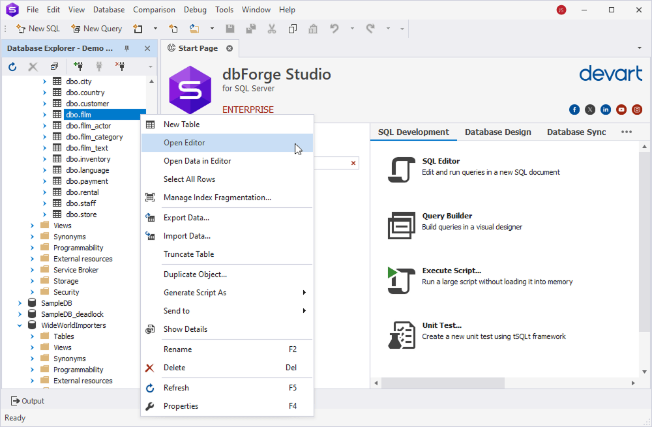Expand the dbo.payment table node
652x427 pixels.
[44, 181]
